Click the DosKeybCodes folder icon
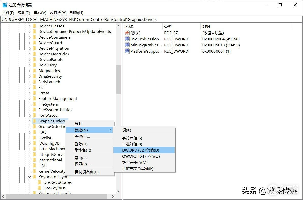The width and height of the screenshot is (303, 200). coord(39,182)
